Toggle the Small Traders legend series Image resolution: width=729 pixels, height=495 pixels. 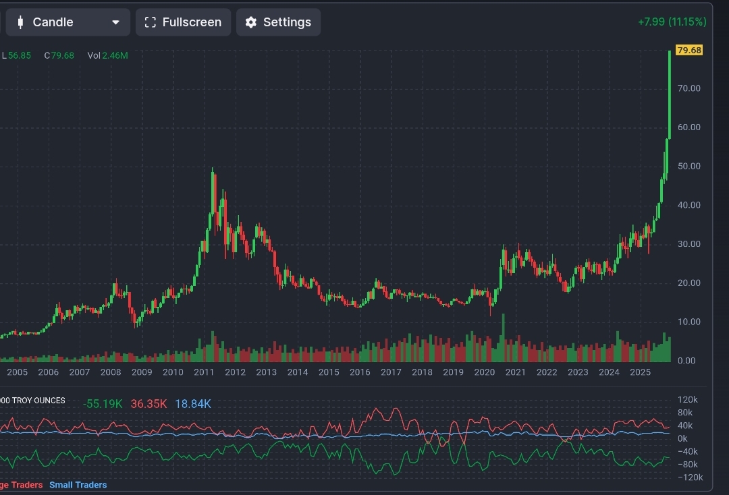78,485
